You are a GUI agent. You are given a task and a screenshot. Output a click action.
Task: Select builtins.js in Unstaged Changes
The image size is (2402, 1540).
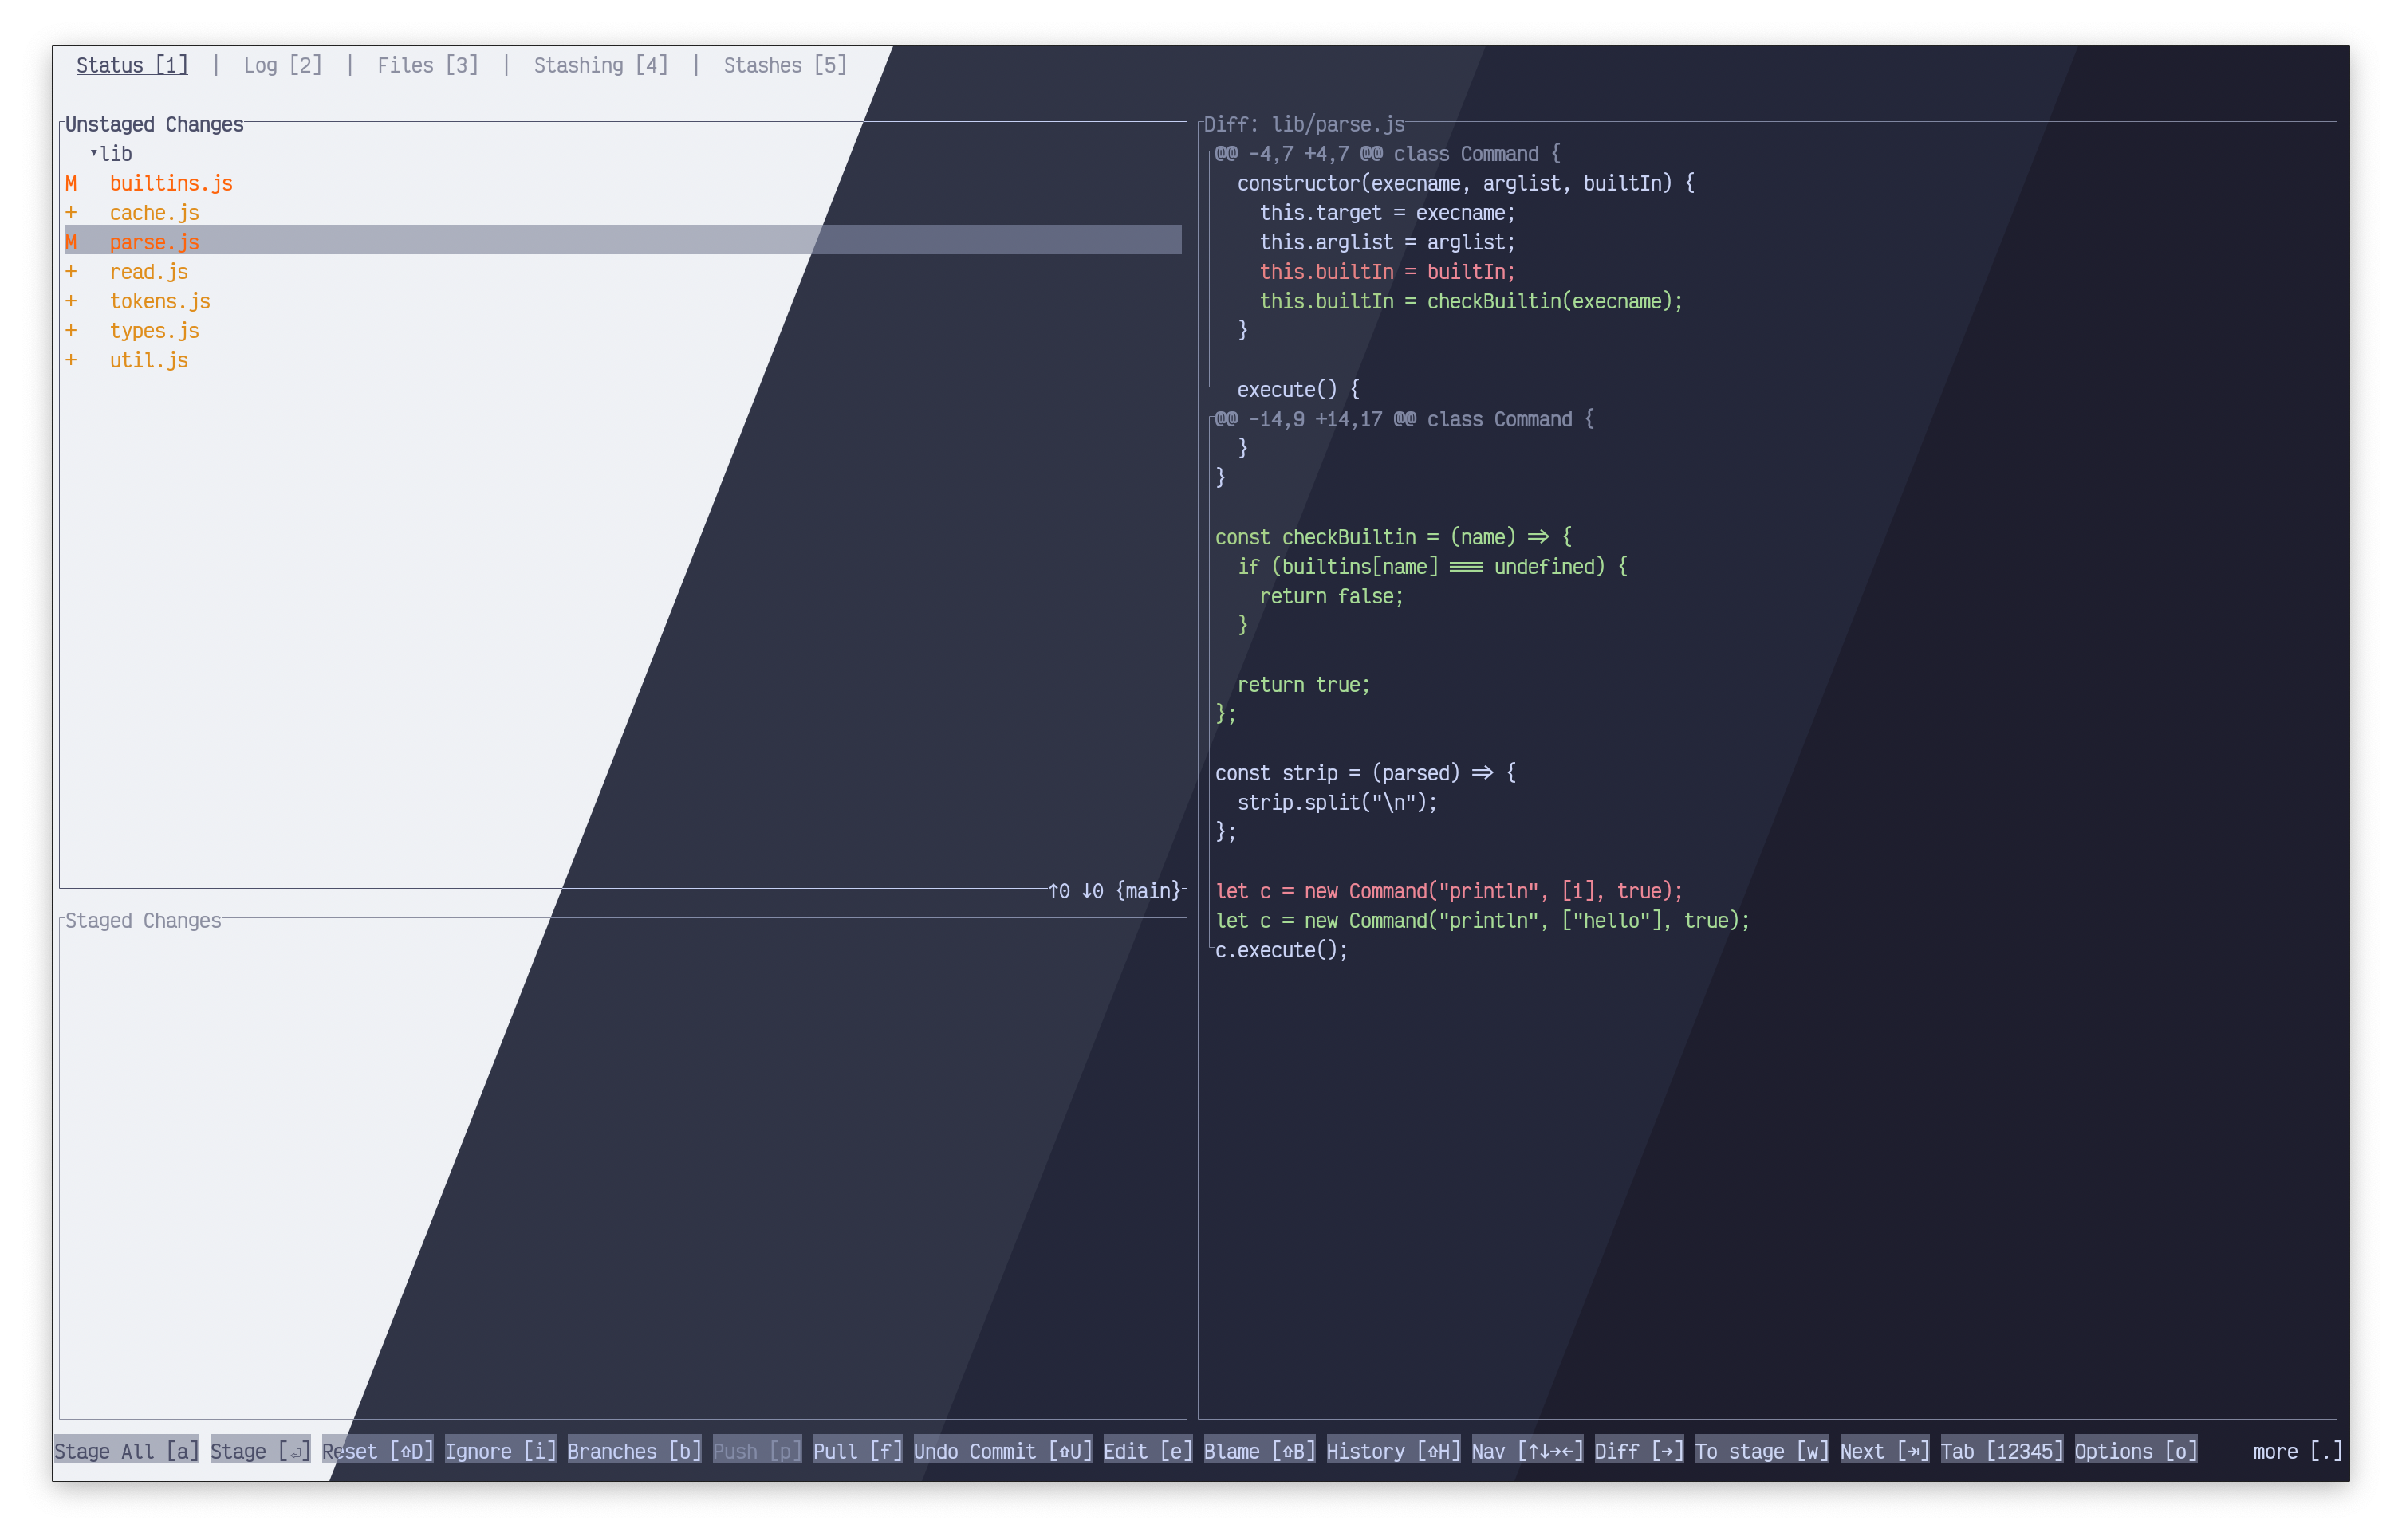tap(170, 183)
